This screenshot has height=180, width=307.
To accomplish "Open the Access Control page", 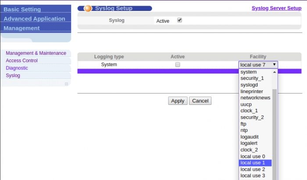I will point(21,60).
